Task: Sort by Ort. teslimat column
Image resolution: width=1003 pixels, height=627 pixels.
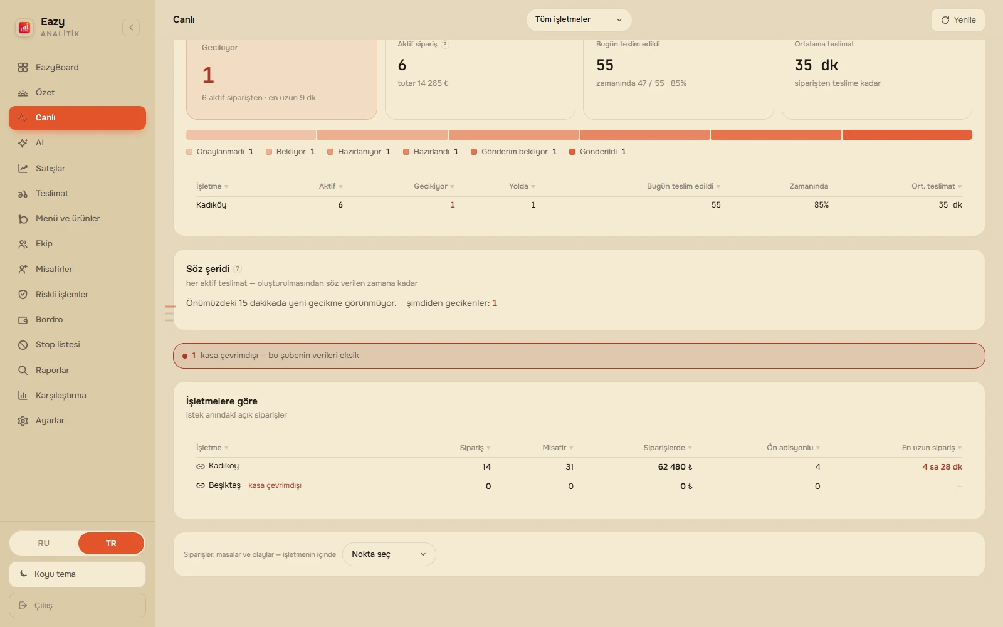Action: [x=937, y=186]
